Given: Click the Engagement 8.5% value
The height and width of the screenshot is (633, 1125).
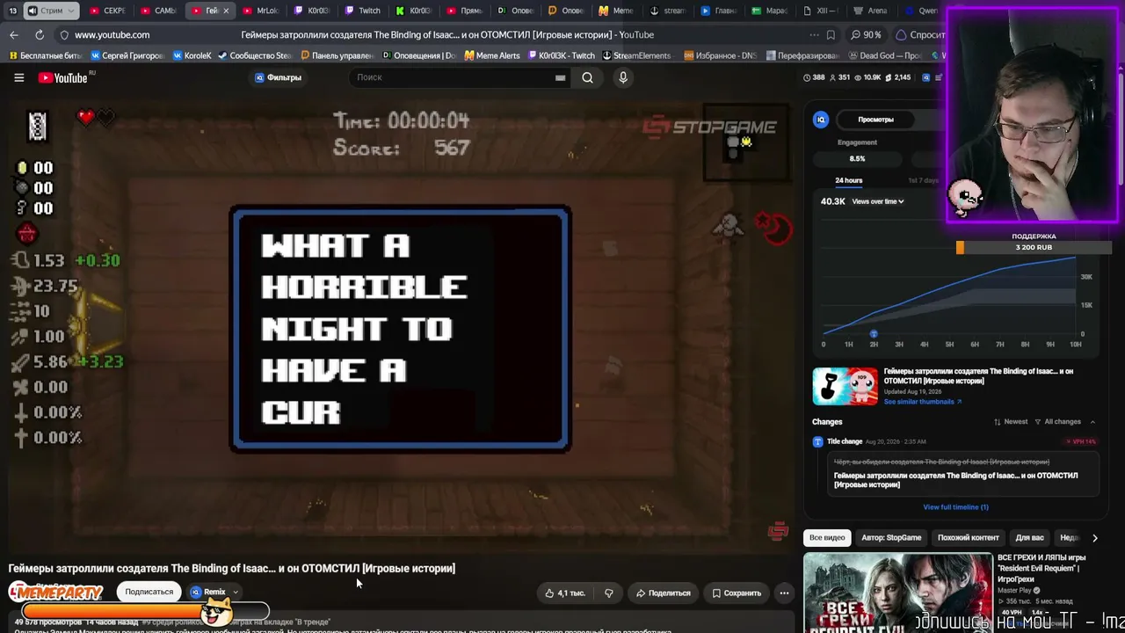Looking at the screenshot, I should pyautogui.click(x=857, y=158).
